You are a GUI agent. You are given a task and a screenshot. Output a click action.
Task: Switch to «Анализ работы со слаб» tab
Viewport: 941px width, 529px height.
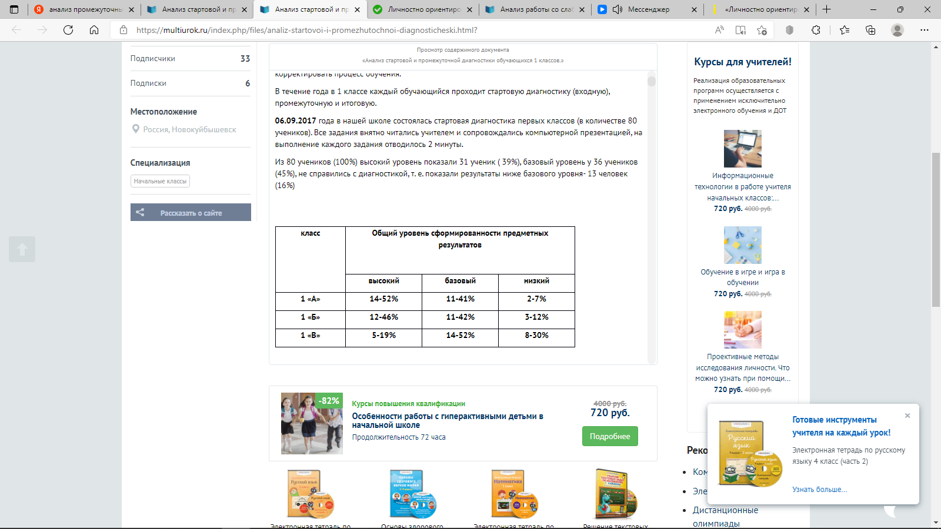coord(535,9)
